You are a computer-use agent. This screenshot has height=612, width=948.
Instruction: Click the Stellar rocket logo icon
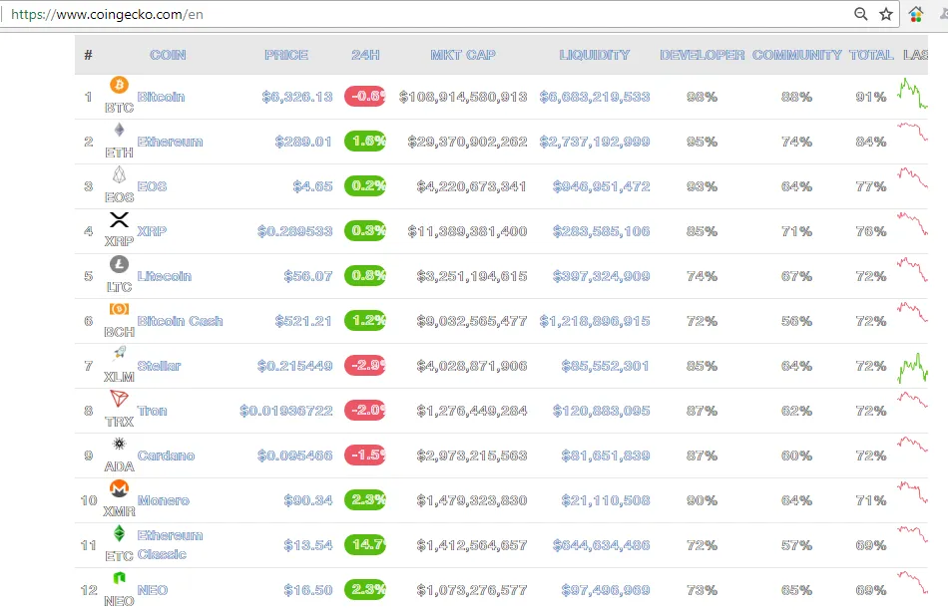tap(119, 354)
